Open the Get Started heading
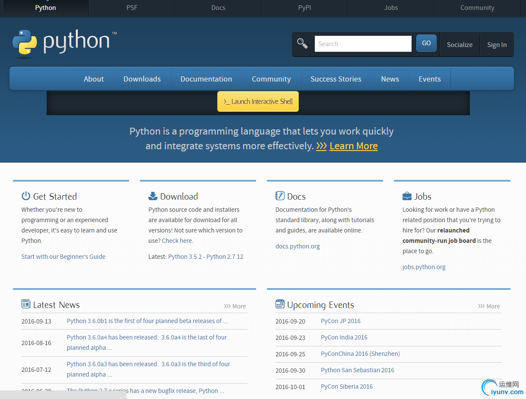Viewport: 526px width, 399px height. 55,196
